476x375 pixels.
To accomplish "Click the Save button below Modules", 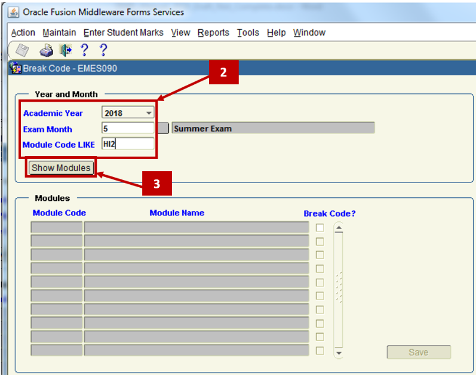I will (x=418, y=352).
